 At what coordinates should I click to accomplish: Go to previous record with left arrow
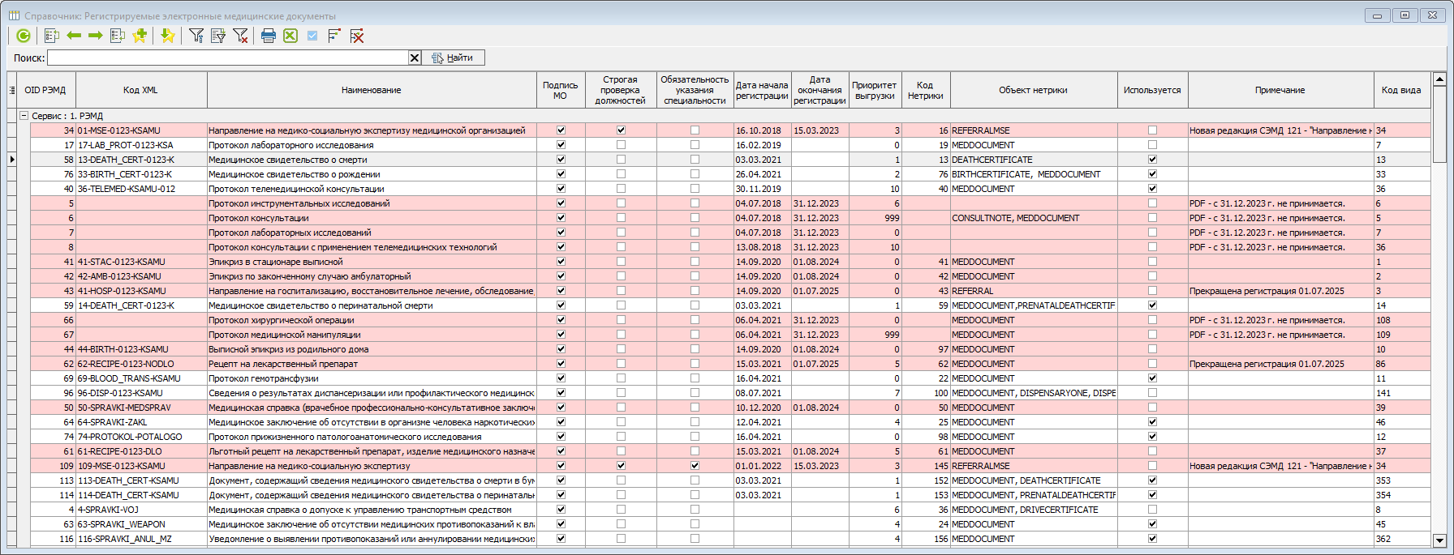[74, 36]
